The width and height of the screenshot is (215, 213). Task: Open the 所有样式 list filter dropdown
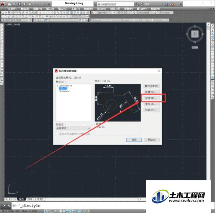pyautogui.click(x=74, y=128)
